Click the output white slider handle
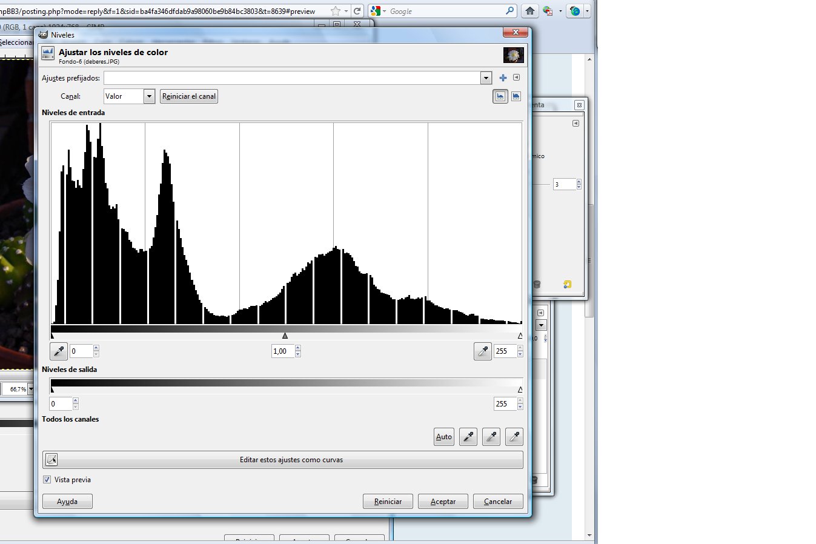 (x=520, y=390)
